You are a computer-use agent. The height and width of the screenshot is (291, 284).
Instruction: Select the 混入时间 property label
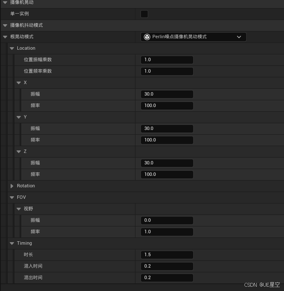click(33, 266)
